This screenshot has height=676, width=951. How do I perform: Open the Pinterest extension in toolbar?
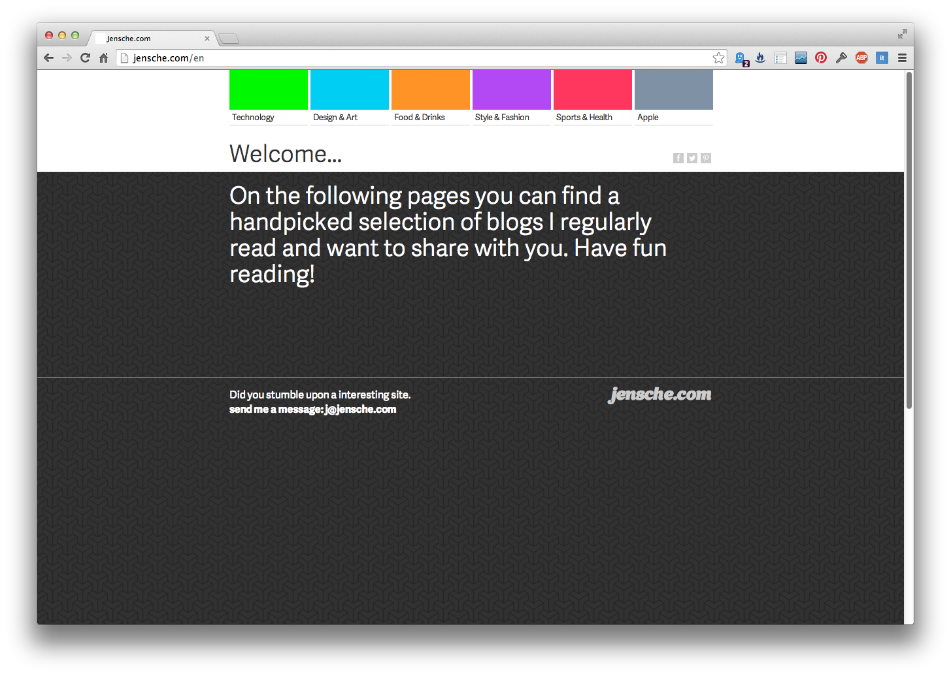pyautogui.click(x=821, y=58)
